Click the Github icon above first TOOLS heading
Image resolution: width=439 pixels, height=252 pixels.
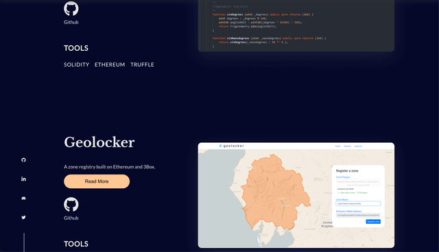[x=71, y=8]
